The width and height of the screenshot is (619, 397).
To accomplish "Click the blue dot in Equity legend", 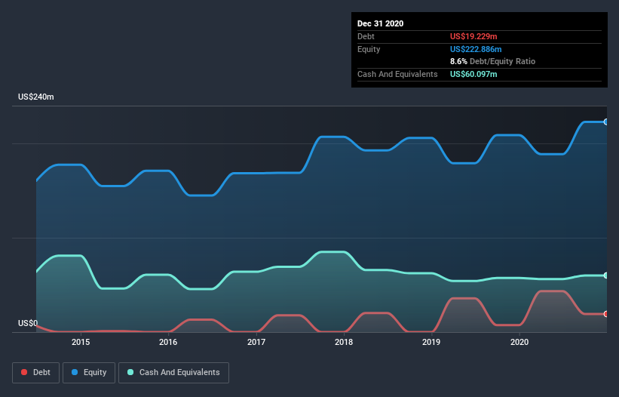I will coord(74,372).
